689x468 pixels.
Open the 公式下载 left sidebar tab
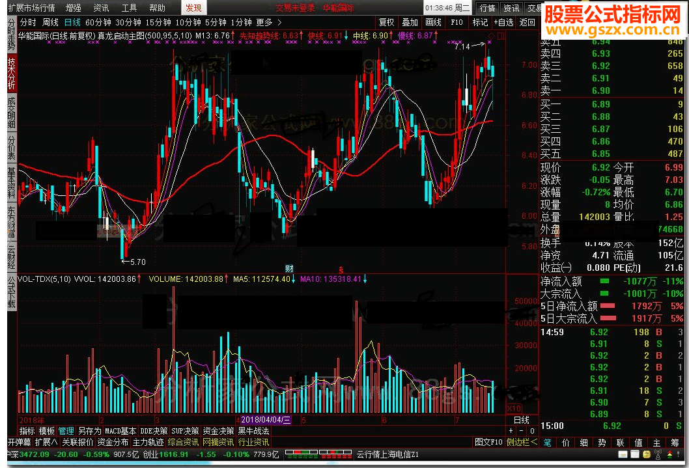pos(12,292)
